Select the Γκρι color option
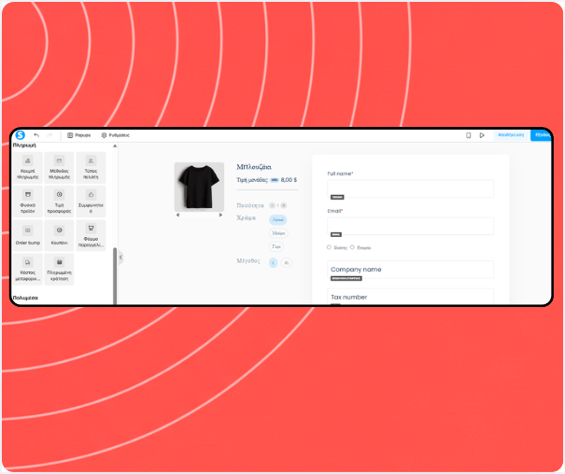Screen dimensions: 565x474 tap(276, 246)
